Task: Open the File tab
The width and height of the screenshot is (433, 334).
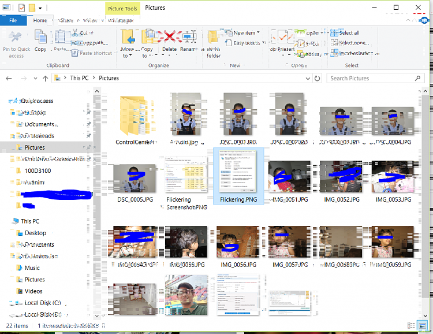Action: click(13, 20)
